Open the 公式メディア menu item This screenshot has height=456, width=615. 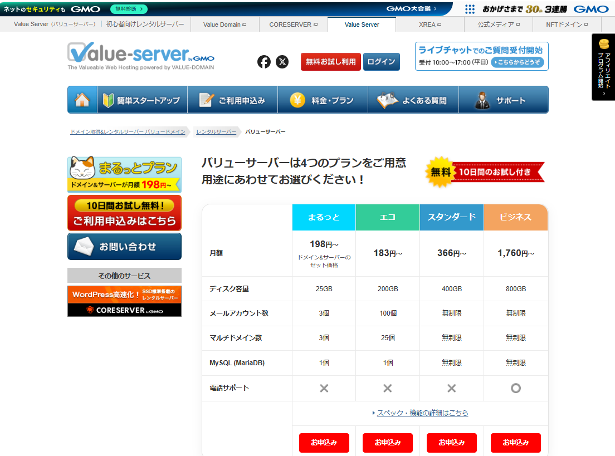[x=498, y=24]
